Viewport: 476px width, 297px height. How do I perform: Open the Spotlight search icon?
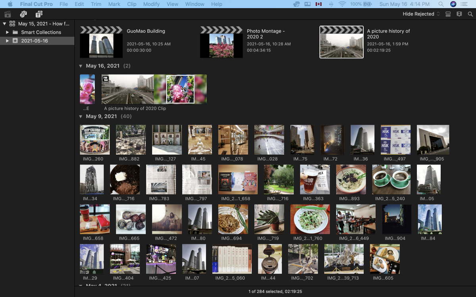(441, 4)
